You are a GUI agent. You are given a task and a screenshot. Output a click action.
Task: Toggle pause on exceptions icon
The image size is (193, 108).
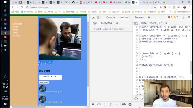[x=130, y=104]
